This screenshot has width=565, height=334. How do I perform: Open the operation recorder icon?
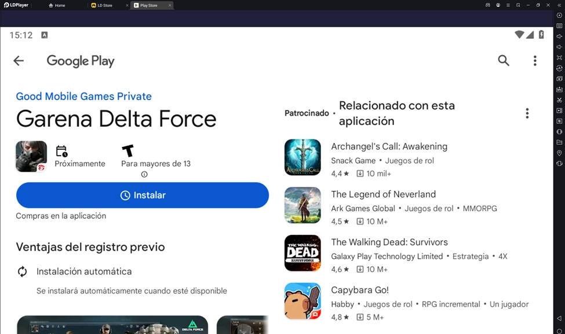coord(559,68)
